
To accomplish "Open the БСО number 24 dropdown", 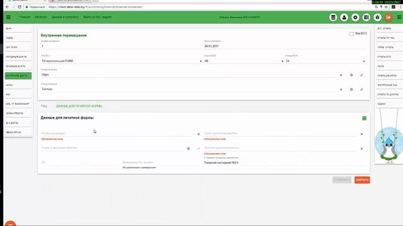I will point(326,61).
